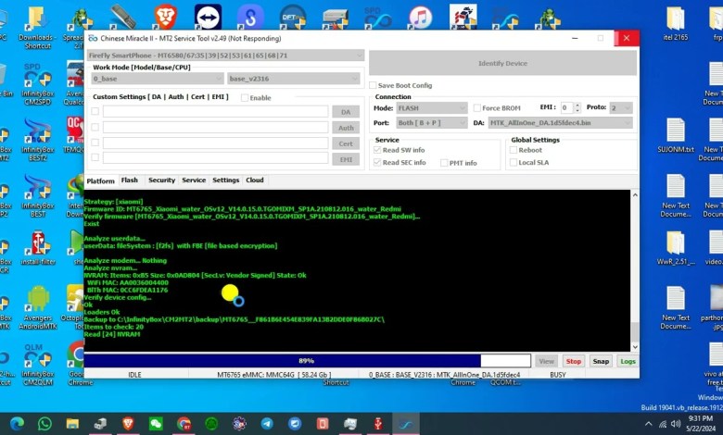Tick the checkbox beside the DA file field
This screenshot has height=435, width=723.
pyautogui.click(x=95, y=111)
